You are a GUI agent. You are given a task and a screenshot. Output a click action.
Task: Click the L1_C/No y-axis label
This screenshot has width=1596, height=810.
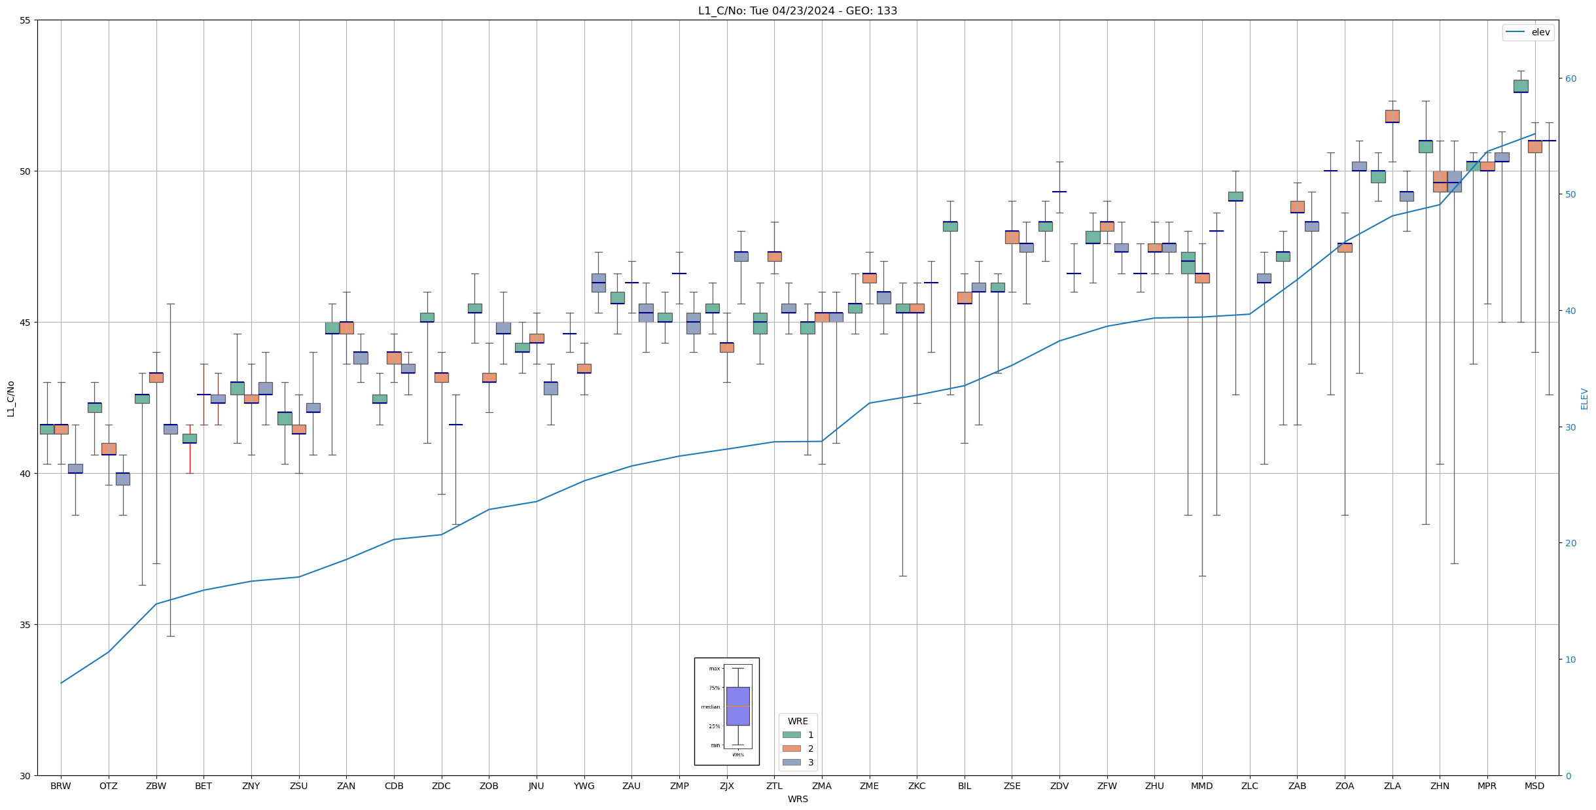[x=10, y=398]
